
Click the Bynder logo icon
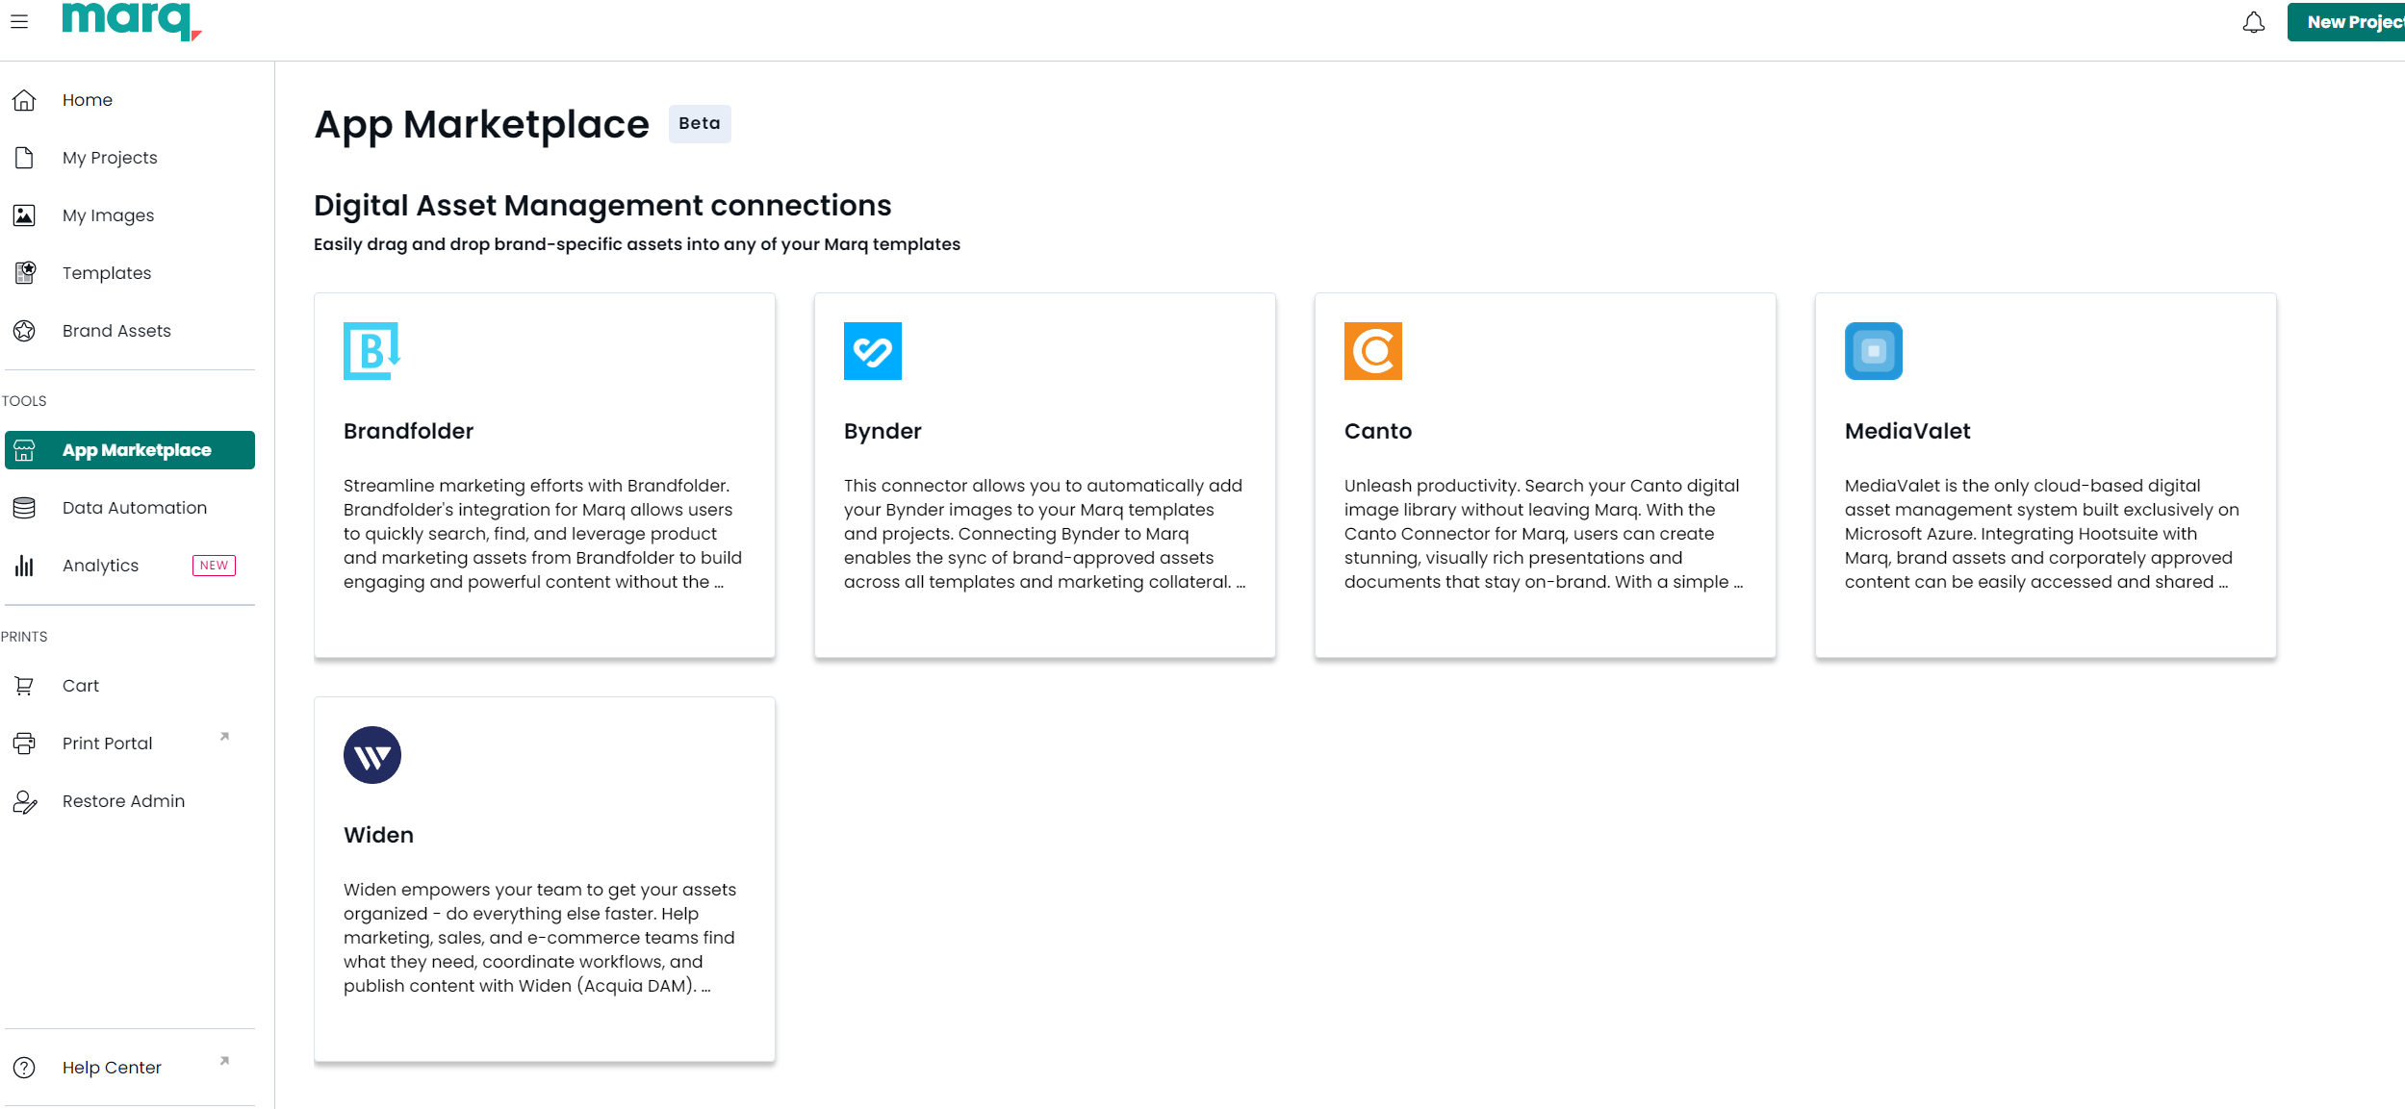873,351
